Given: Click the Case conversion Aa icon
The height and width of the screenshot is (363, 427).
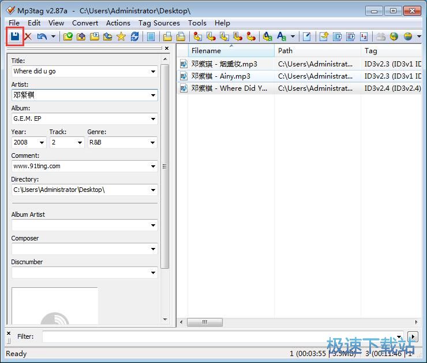Looking at the screenshot, I should (282, 36).
